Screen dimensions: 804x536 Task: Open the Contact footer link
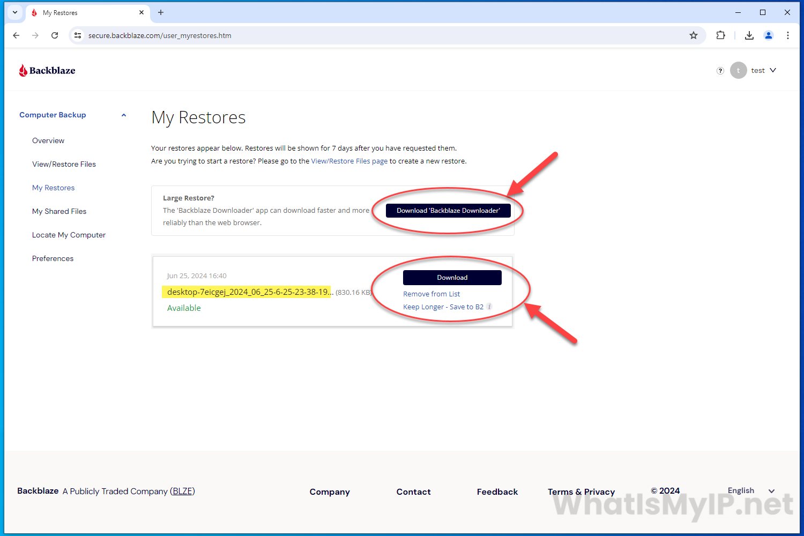[413, 492]
